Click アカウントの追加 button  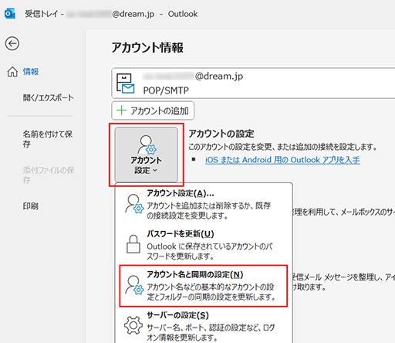coord(153,110)
